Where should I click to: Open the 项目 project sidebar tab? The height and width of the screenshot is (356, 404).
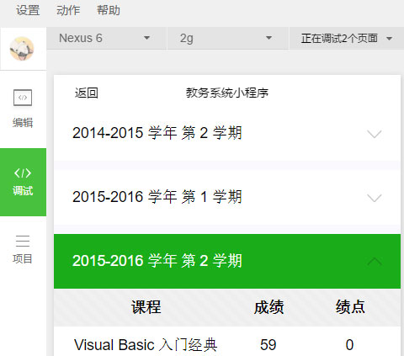(x=23, y=249)
